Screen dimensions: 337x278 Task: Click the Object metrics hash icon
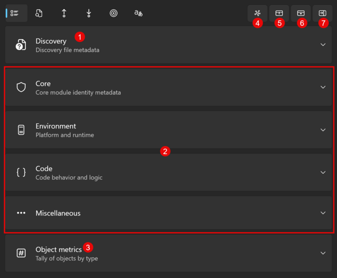tap(21, 253)
